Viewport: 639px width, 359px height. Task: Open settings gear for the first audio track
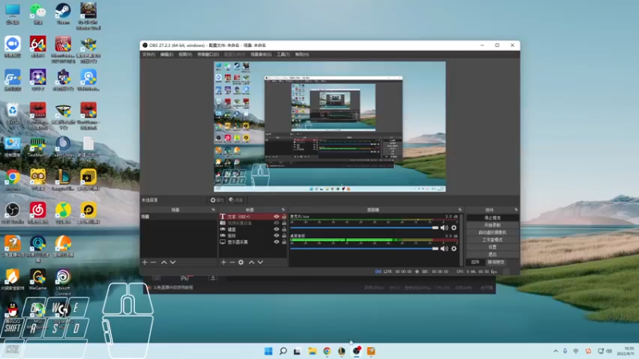click(454, 227)
